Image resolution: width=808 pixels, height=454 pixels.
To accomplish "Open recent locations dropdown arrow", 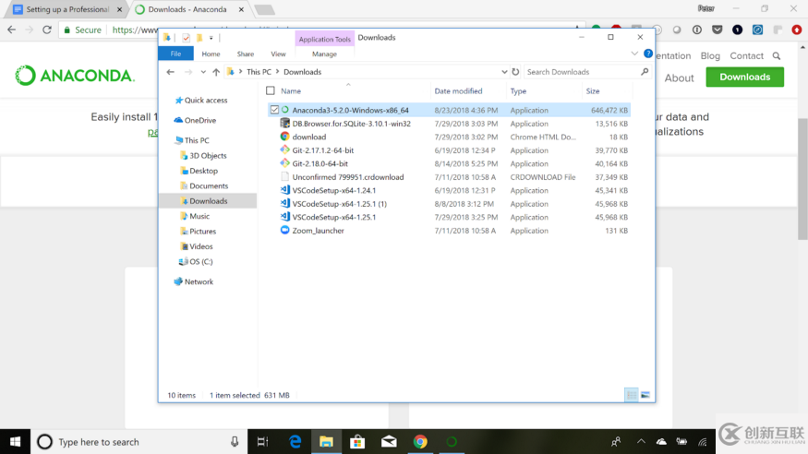I will click(x=203, y=72).
